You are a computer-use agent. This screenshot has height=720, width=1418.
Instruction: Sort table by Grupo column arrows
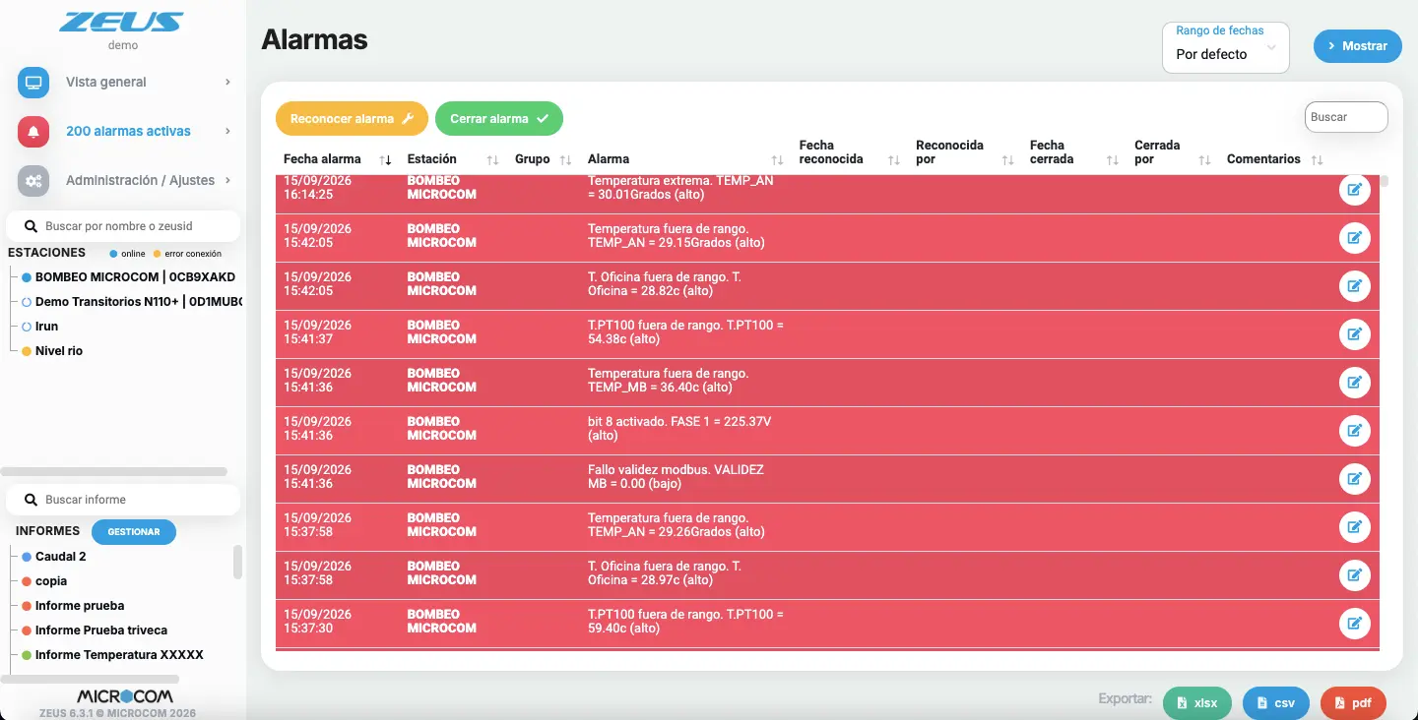point(565,159)
